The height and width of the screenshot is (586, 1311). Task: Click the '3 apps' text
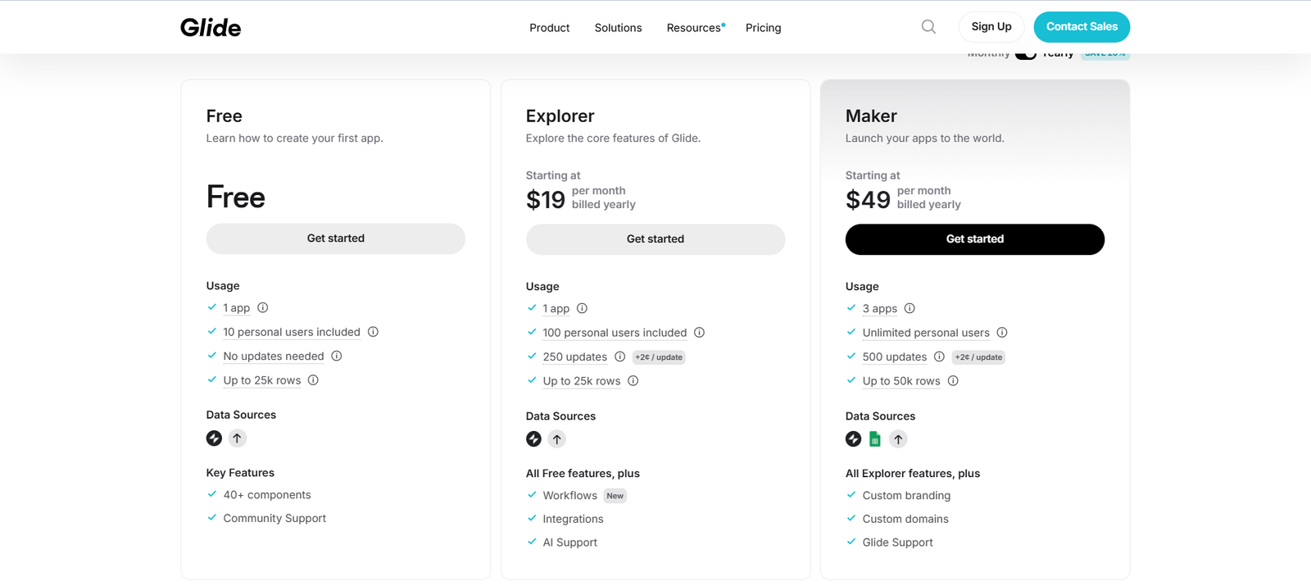pyautogui.click(x=880, y=309)
